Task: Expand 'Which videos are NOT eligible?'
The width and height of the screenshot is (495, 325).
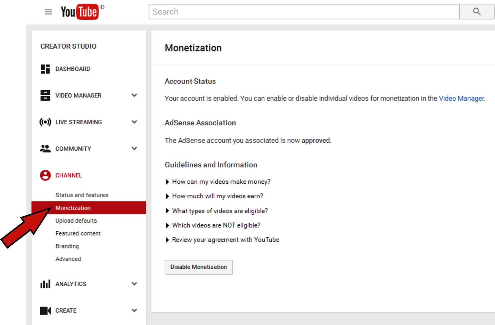Action: point(213,225)
